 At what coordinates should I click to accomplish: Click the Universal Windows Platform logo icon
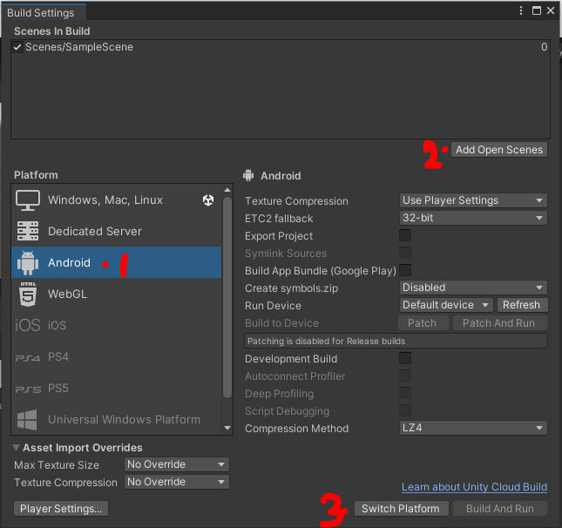(x=27, y=420)
